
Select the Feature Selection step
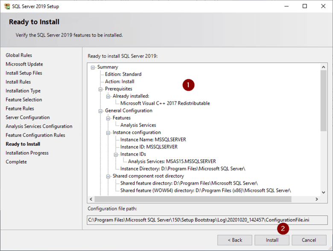click(x=24, y=100)
